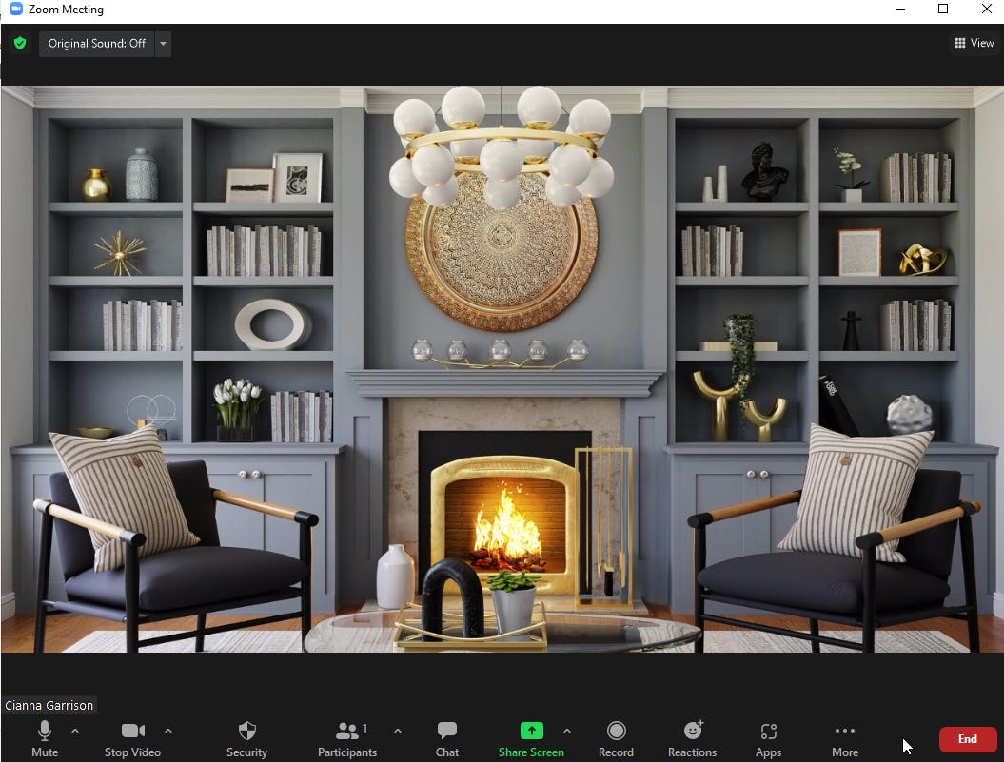Image resolution: width=1004 pixels, height=762 pixels.
Task: Open the View layout menu
Action: coord(974,43)
